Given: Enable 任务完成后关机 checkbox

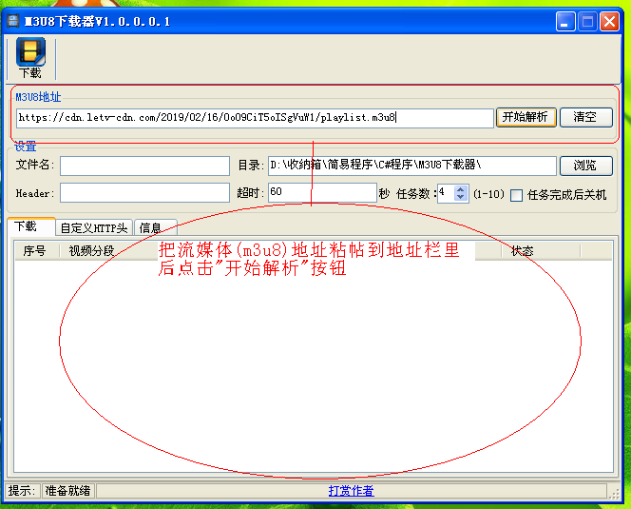Looking at the screenshot, I should click(517, 195).
